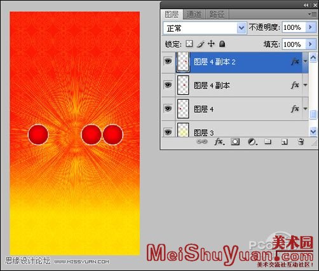Toggle lock position move icon

pyautogui.click(x=211, y=44)
